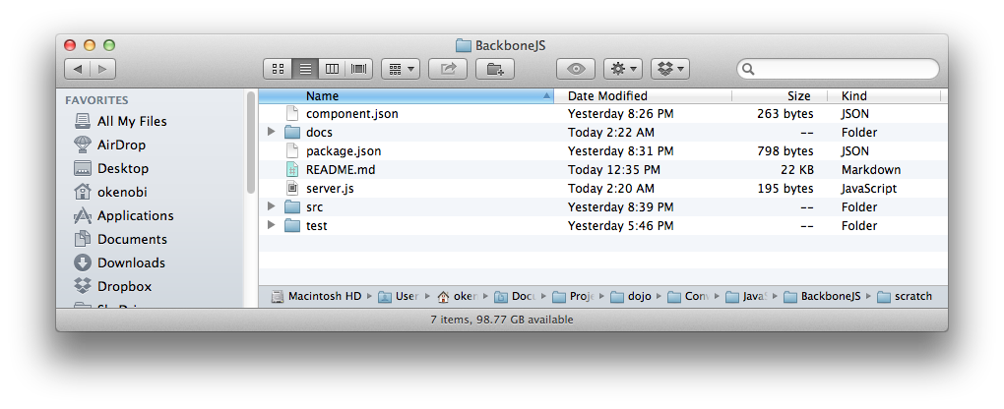Expand the test folder disclosure triangle

[x=271, y=226]
